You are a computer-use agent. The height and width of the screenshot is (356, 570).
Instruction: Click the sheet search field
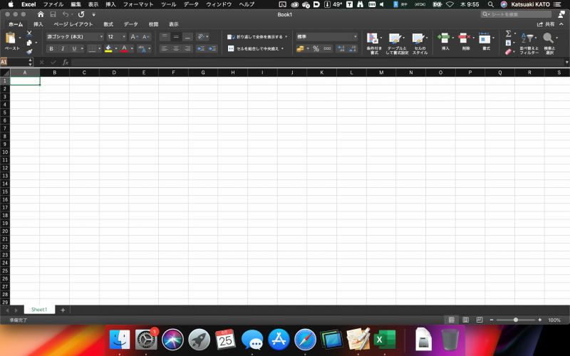516,14
